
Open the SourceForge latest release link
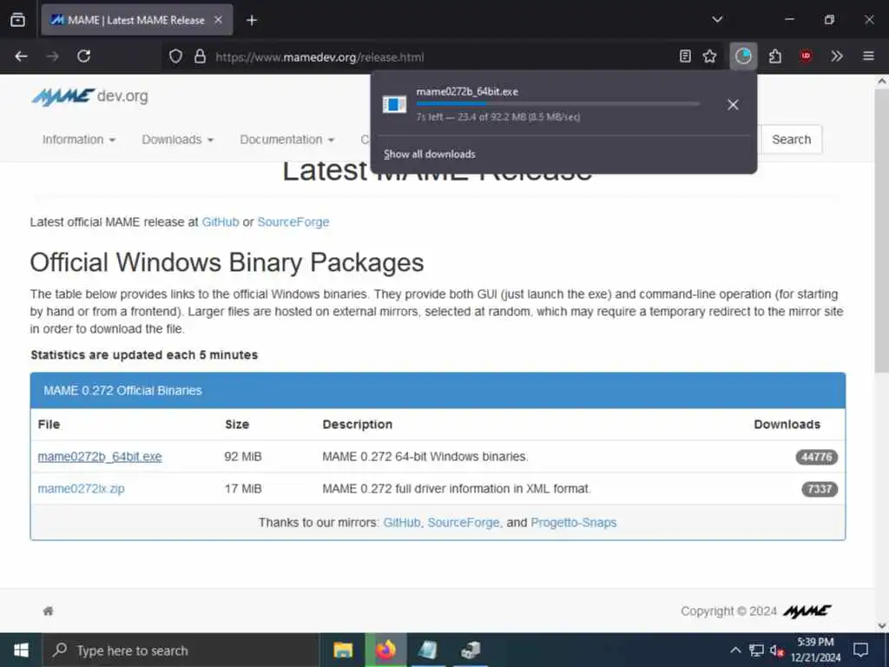293,221
